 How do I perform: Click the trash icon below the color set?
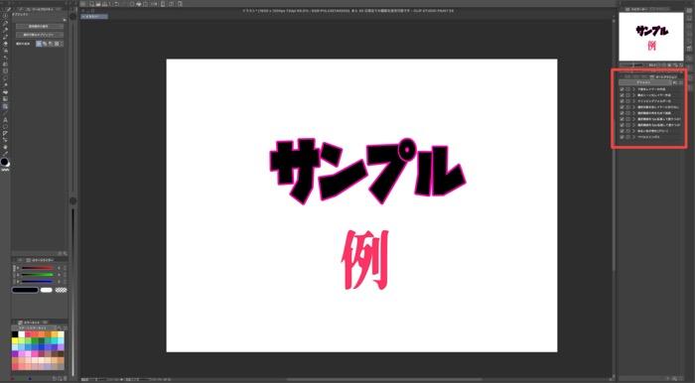pos(66,378)
